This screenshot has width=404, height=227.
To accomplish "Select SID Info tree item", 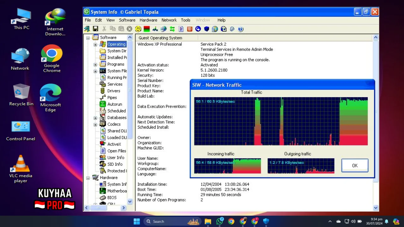I will 115,164.
